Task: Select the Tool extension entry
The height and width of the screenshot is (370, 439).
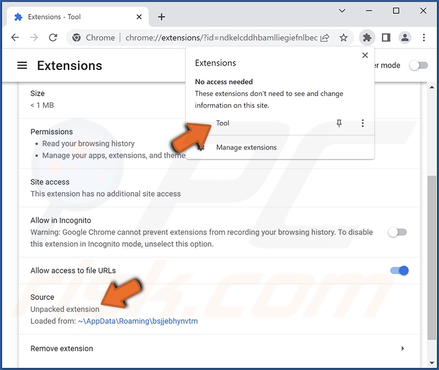Action: 223,123
